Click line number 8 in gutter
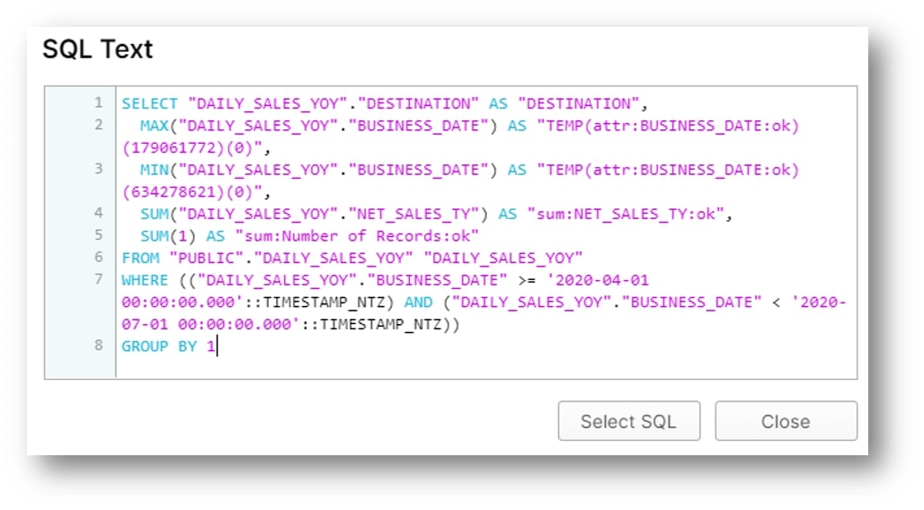 click(98, 345)
